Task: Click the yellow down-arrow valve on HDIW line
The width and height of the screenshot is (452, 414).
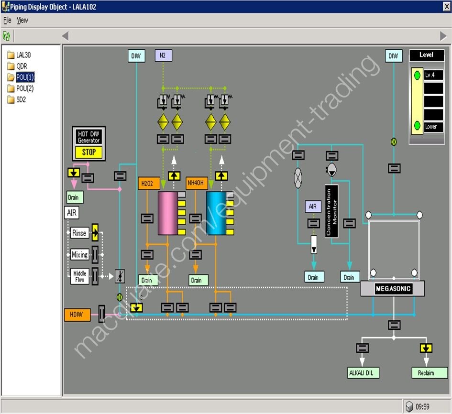Action: (x=136, y=308)
